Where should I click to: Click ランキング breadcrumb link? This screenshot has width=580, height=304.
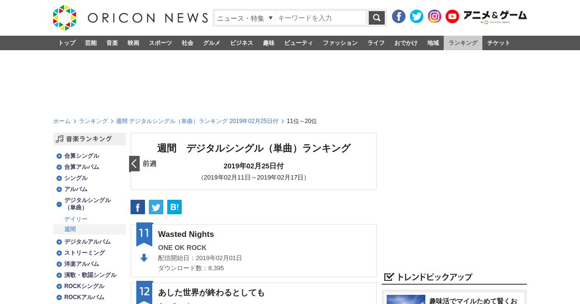(93, 121)
